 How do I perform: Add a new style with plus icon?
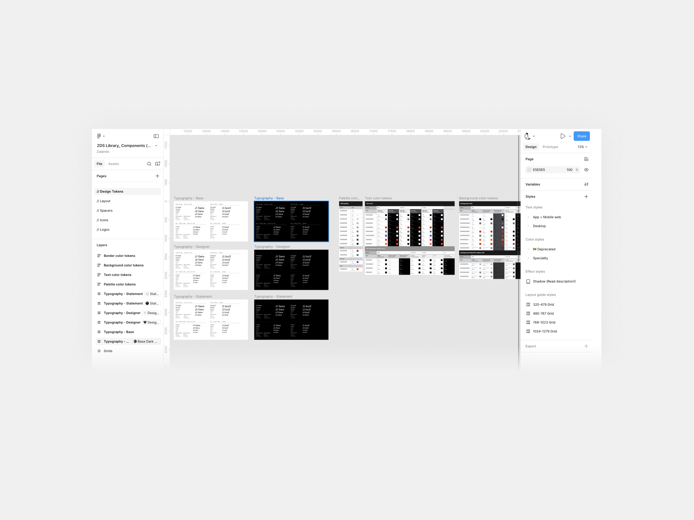[586, 197]
